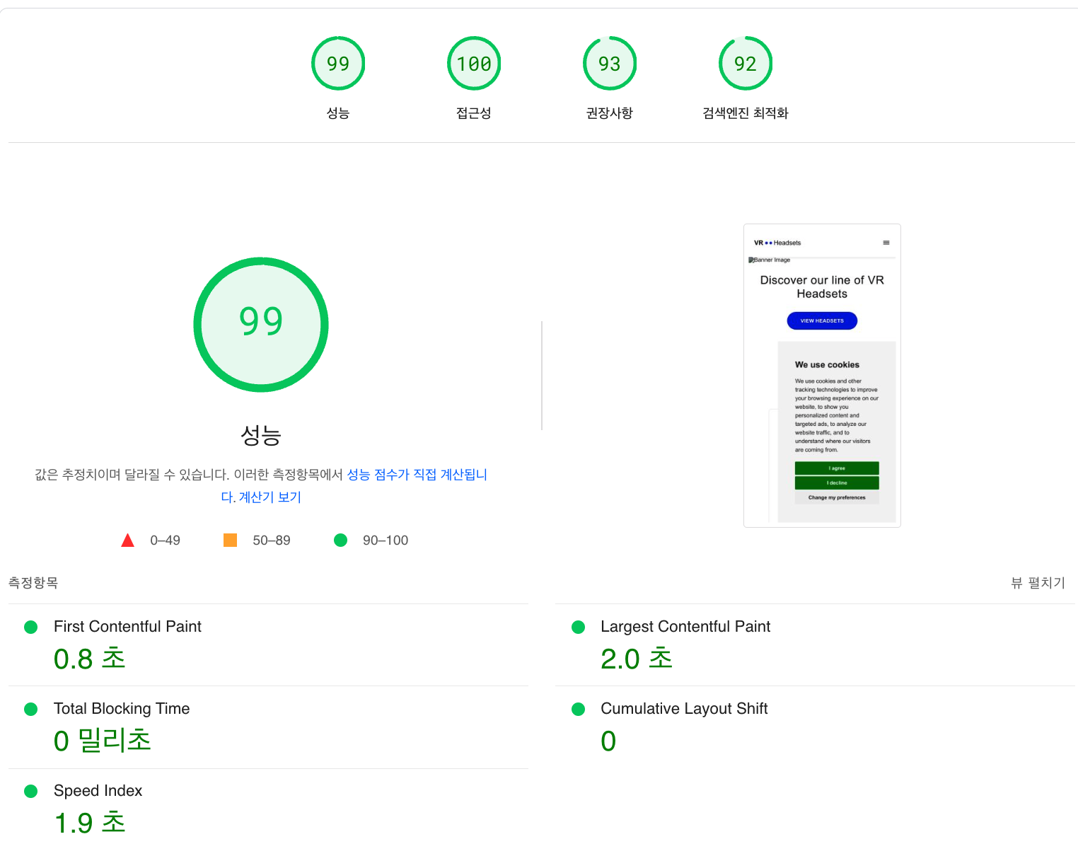Viewport: 1078px width, 856px height.
Task: Click the large 성능 title under the gauge
Action: [x=261, y=434]
